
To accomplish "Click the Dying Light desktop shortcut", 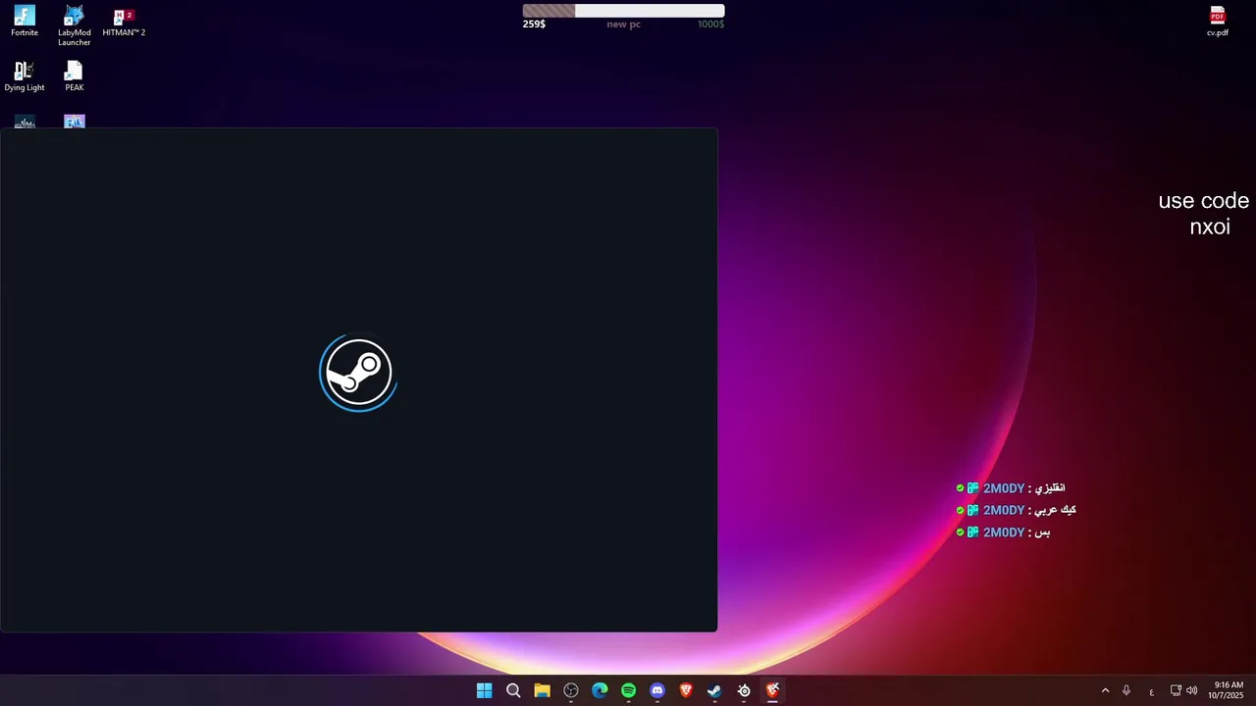I will coord(25,76).
